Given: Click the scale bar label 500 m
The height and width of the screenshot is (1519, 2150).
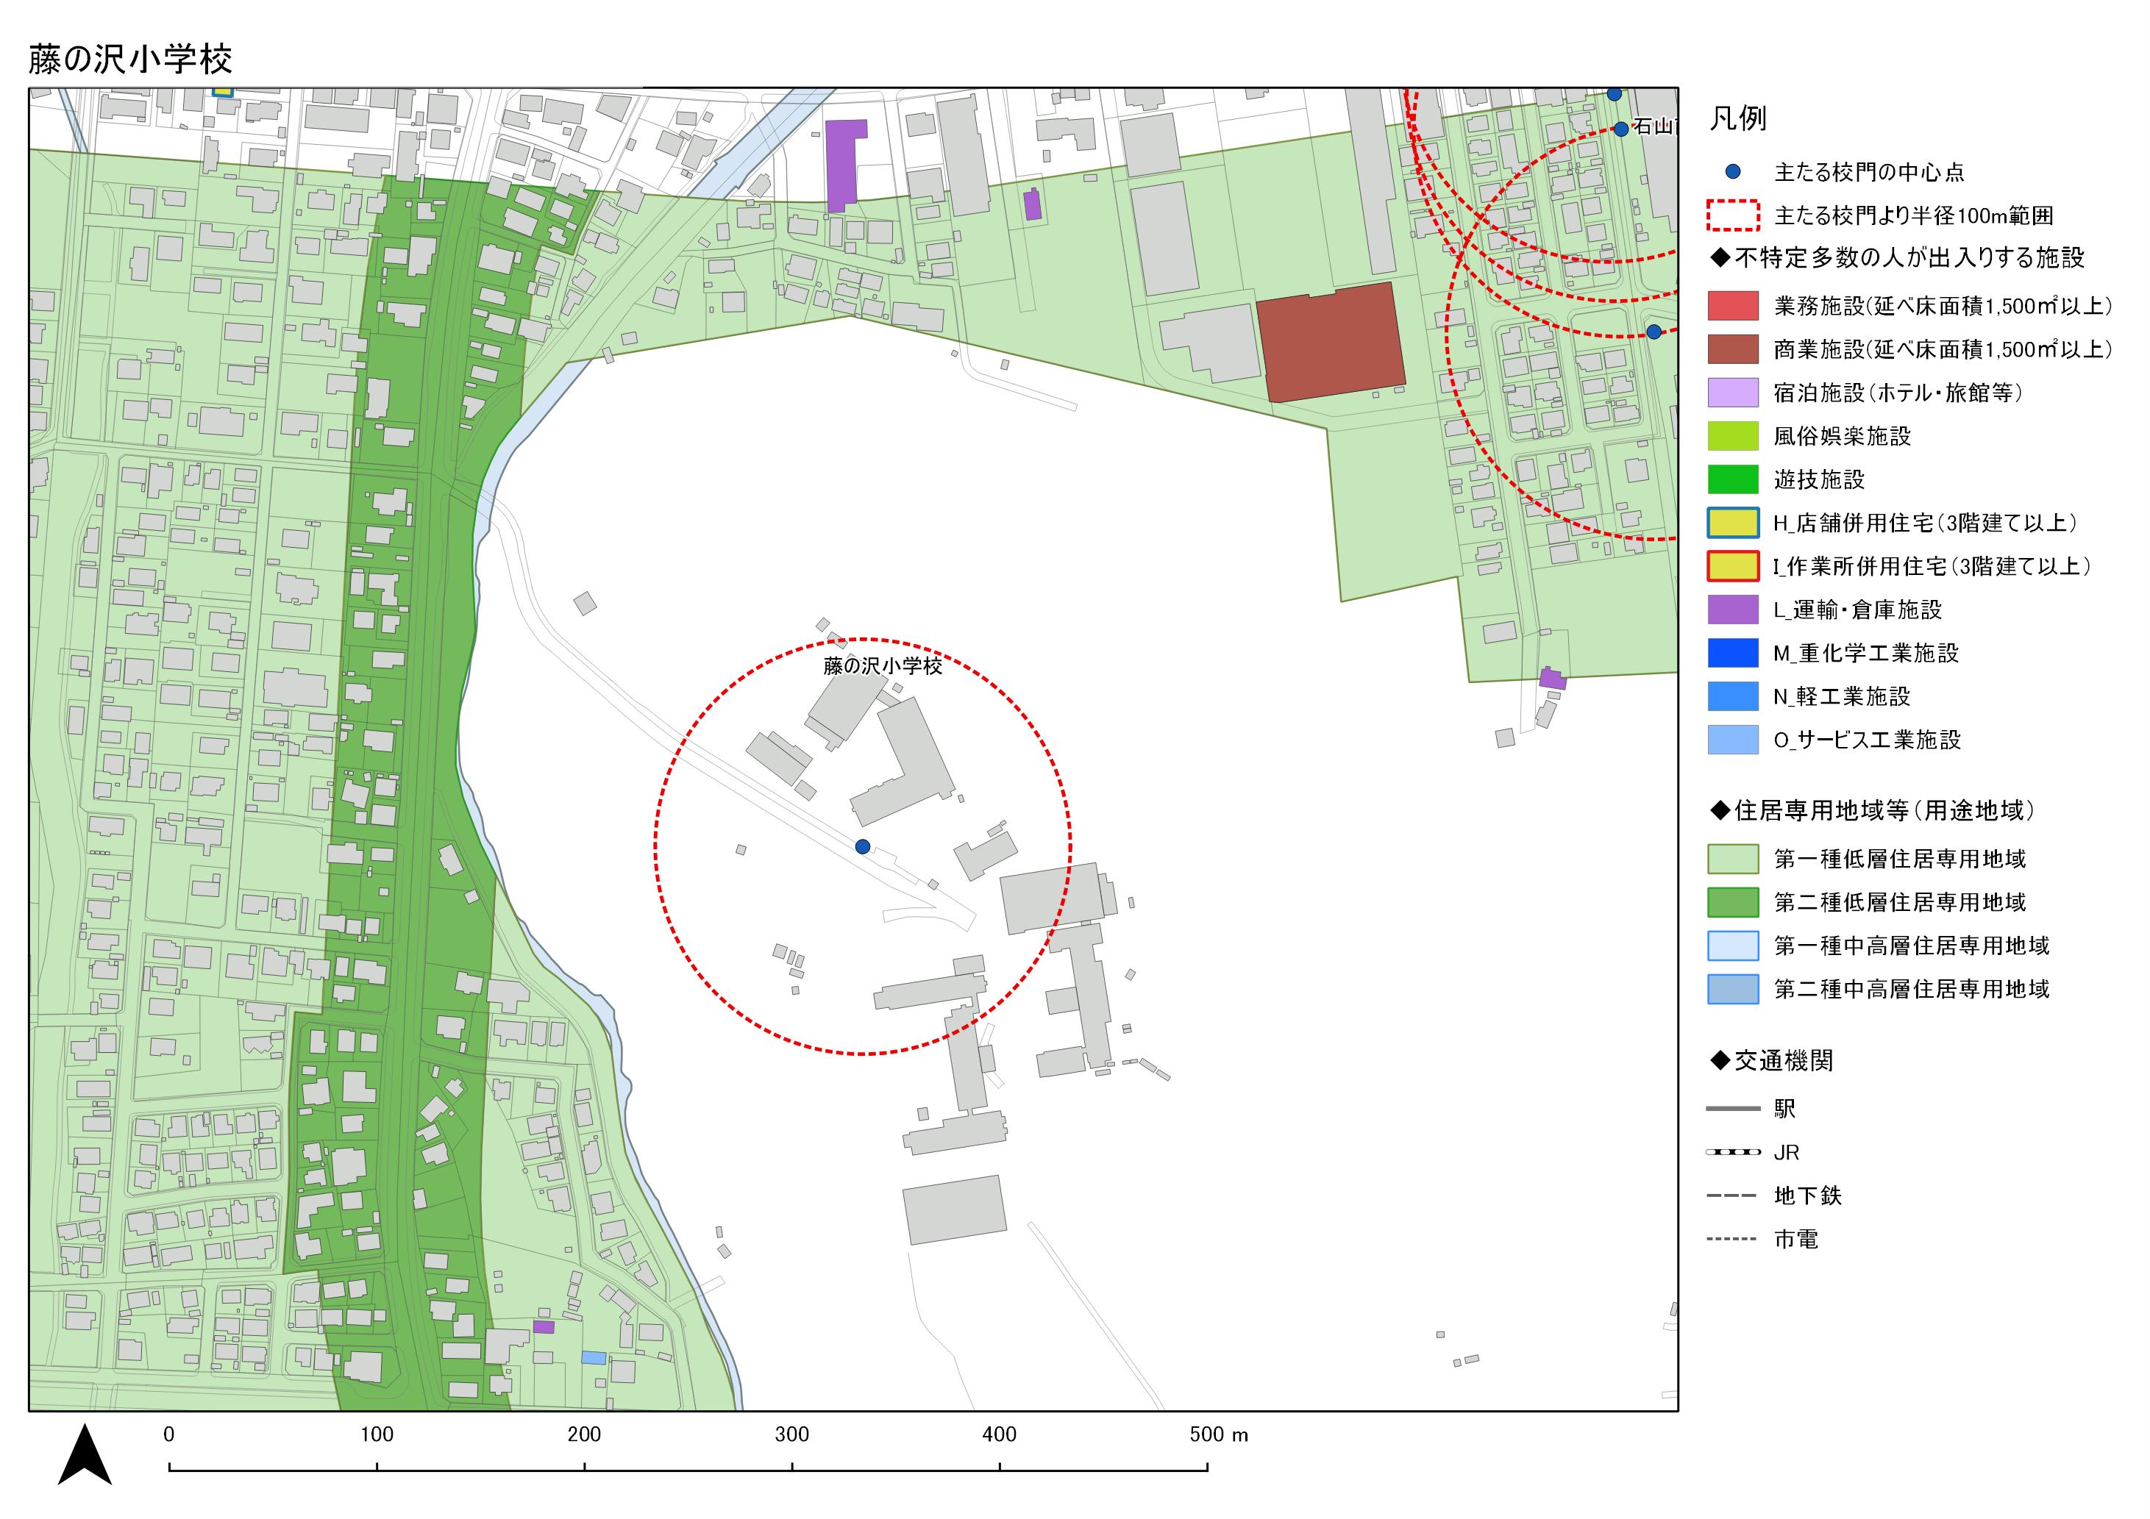Looking at the screenshot, I should point(1220,1434).
